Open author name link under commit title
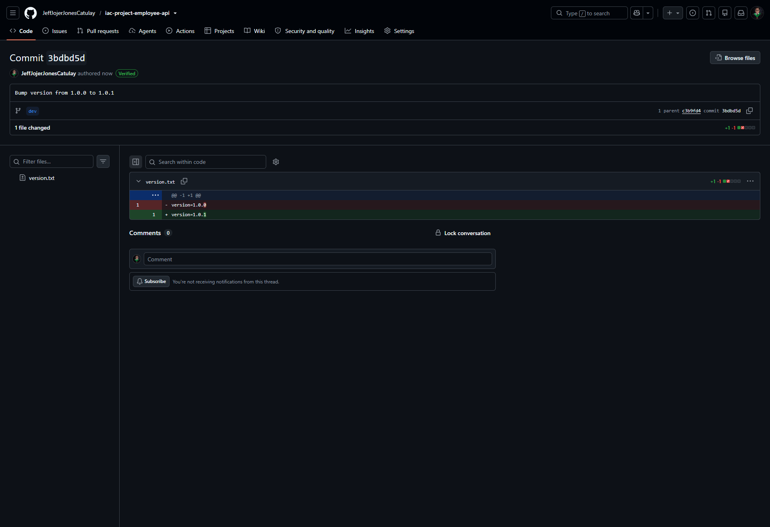The image size is (770, 527). tap(48, 73)
